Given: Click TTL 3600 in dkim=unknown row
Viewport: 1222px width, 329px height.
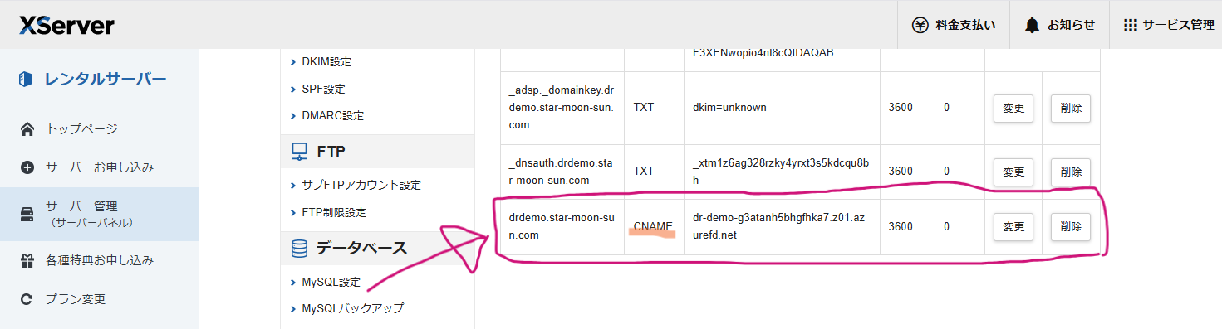Looking at the screenshot, I should pos(901,108).
